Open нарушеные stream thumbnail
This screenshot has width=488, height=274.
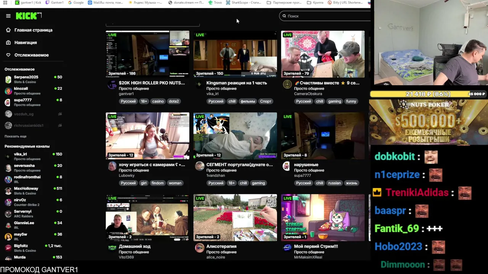pyautogui.click(x=323, y=135)
